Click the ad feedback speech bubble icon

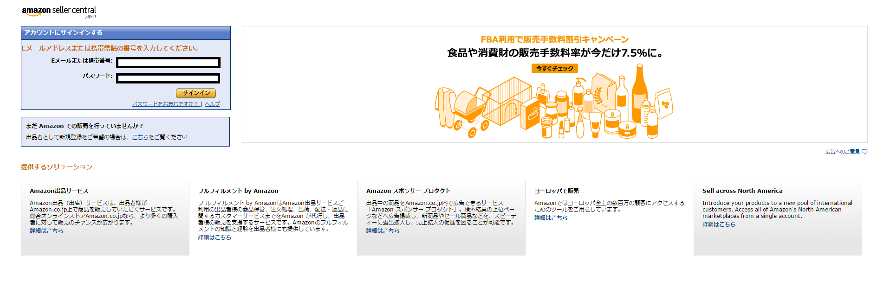click(864, 152)
